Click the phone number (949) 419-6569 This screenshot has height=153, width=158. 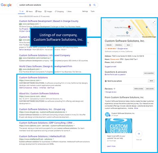[116, 62]
